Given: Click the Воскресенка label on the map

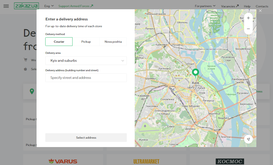Looking at the screenshot, I should point(243,49).
